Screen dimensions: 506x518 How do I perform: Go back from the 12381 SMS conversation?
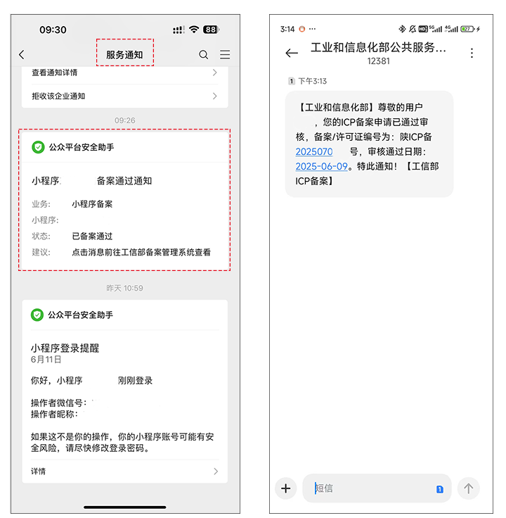(292, 53)
